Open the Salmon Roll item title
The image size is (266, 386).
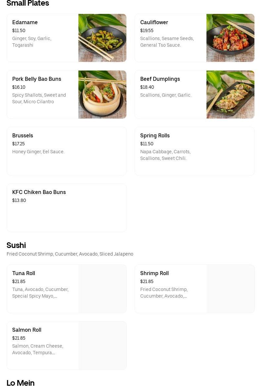[27, 330]
